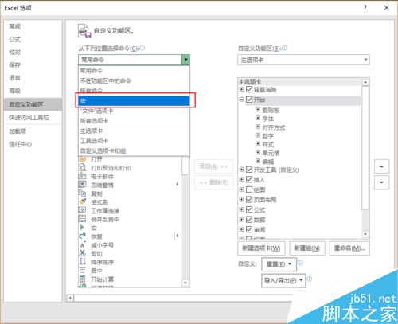Image resolution: width=398 pixels, height=324 pixels.
Task: Toggle the 开始 tab checkbox
Action: 249,100
